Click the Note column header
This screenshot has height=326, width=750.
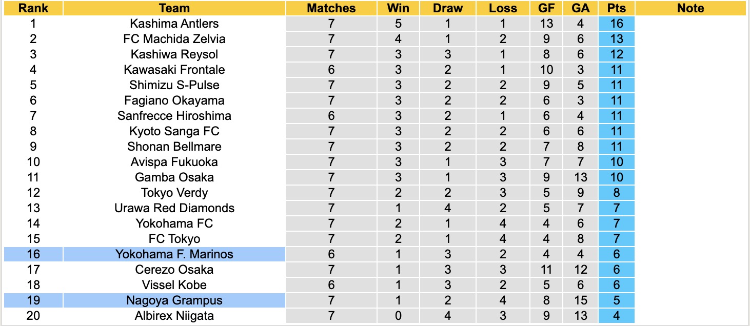(690, 8)
